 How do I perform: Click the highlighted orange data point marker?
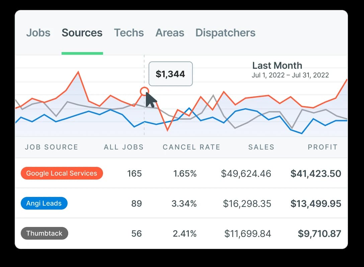tap(145, 91)
